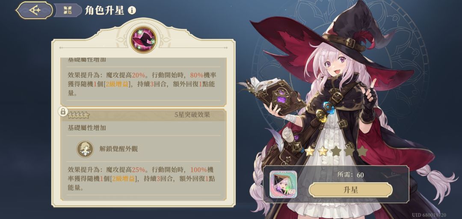Open the character shard icon showing 7/60
The width and height of the screenshot is (462, 219).
point(283,184)
